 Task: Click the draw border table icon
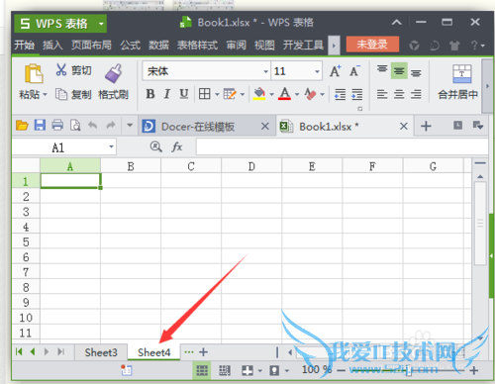[230, 94]
